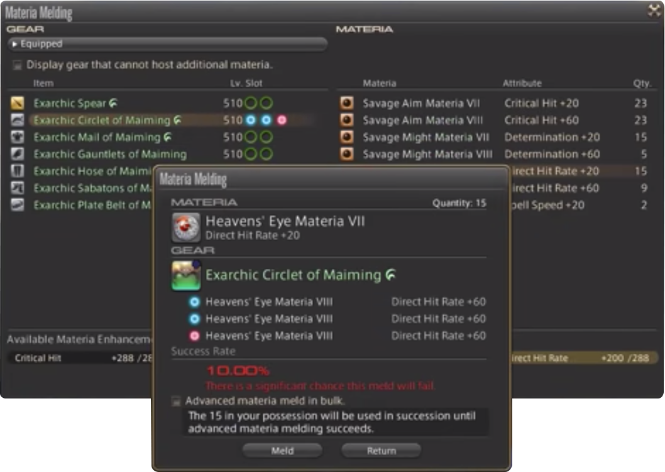Click the Exarchic Circlet large gear icon in dialog

pos(186,276)
